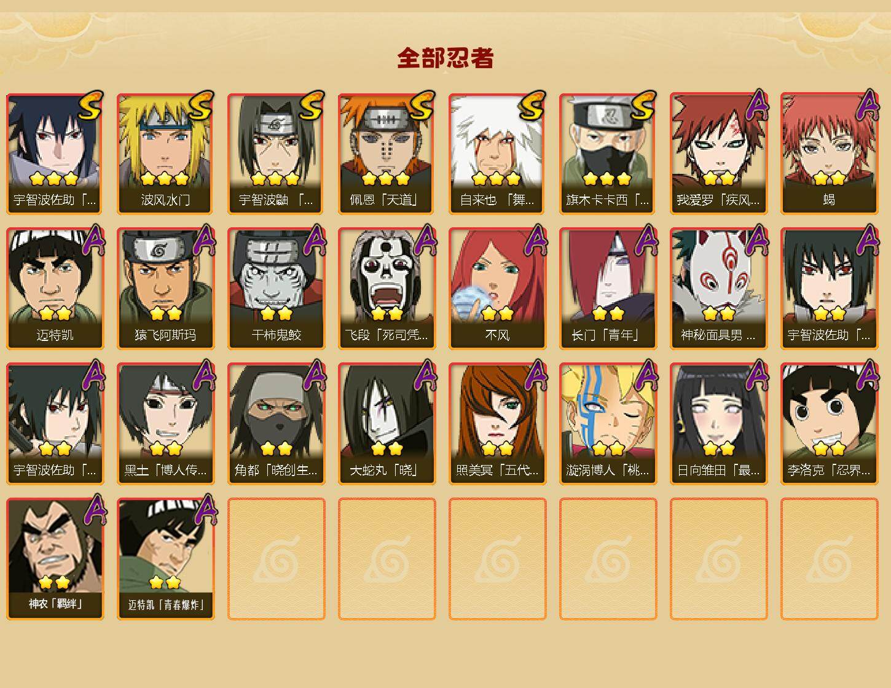Select the 不风 red-haired ninja card

pyautogui.click(x=498, y=289)
